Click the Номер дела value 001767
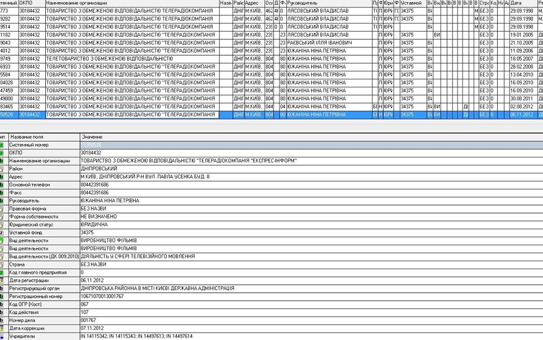 pyautogui.click(x=88, y=320)
